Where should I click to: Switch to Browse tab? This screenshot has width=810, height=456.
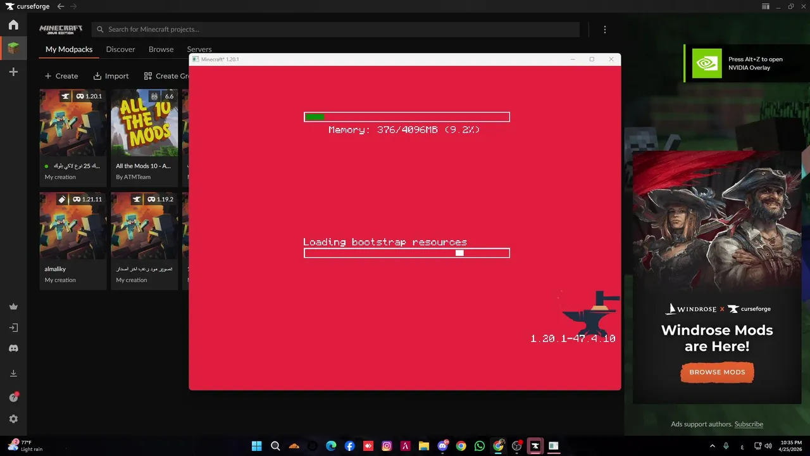coord(161,49)
